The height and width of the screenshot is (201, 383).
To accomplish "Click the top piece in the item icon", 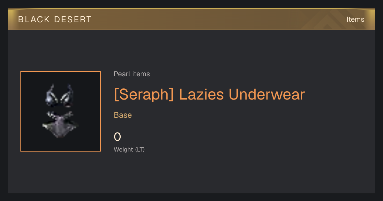I will pyautogui.click(x=60, y=95).
